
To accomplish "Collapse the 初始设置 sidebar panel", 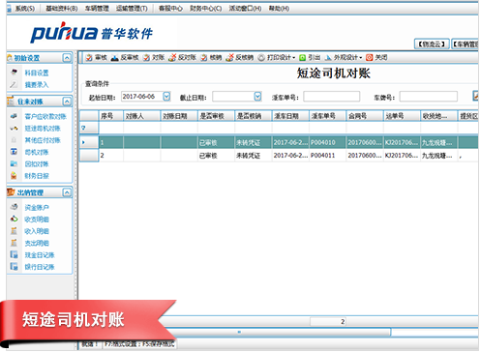I will click(67, 58).
